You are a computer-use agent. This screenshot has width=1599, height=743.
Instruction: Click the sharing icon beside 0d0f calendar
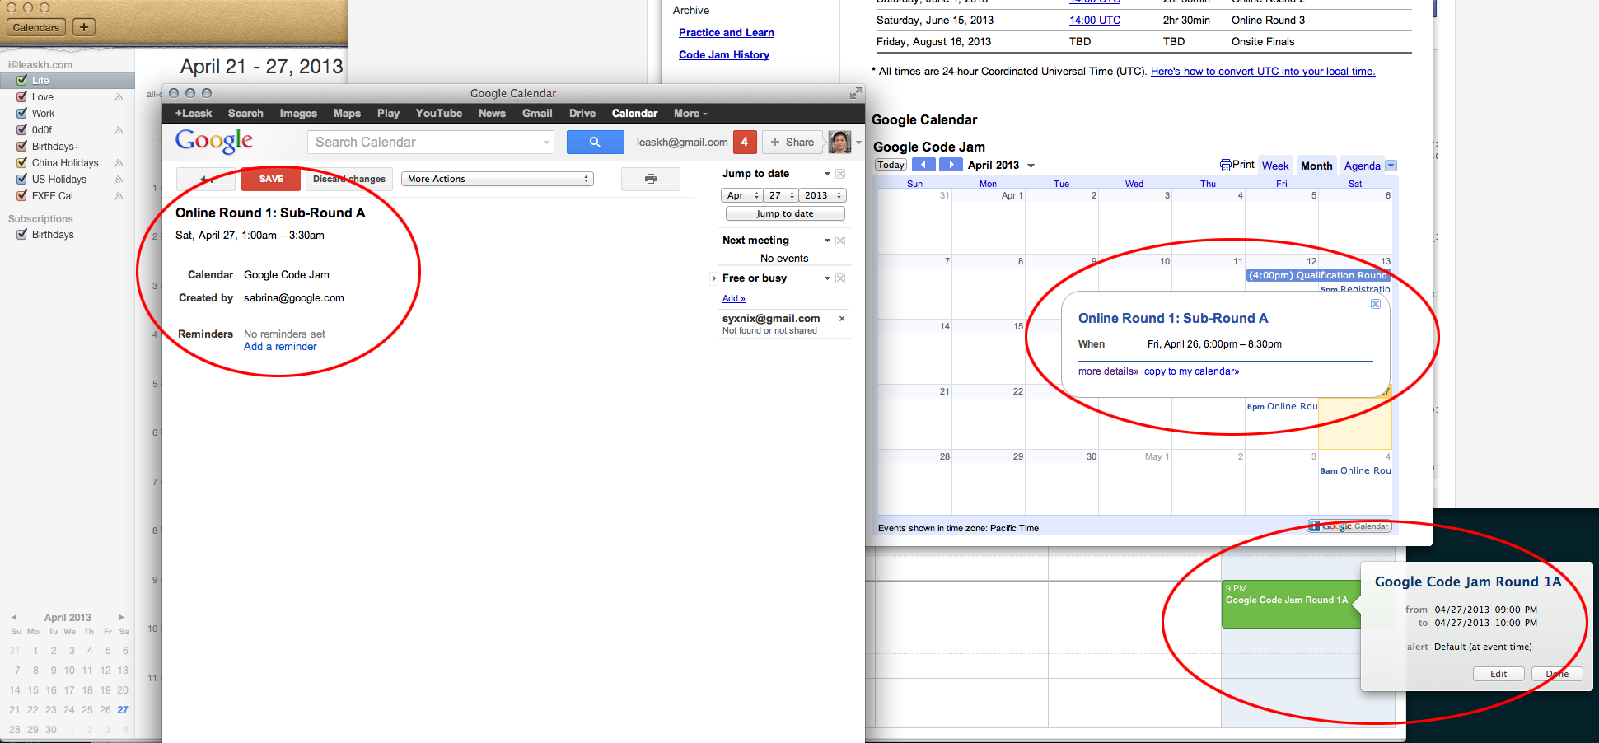point(119,130)
